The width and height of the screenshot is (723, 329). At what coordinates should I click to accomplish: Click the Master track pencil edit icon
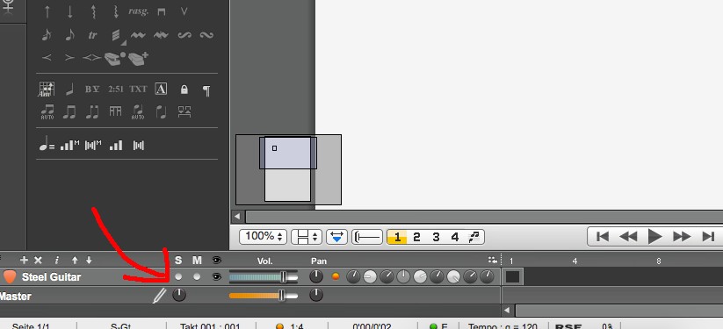(x=160, y=296)
